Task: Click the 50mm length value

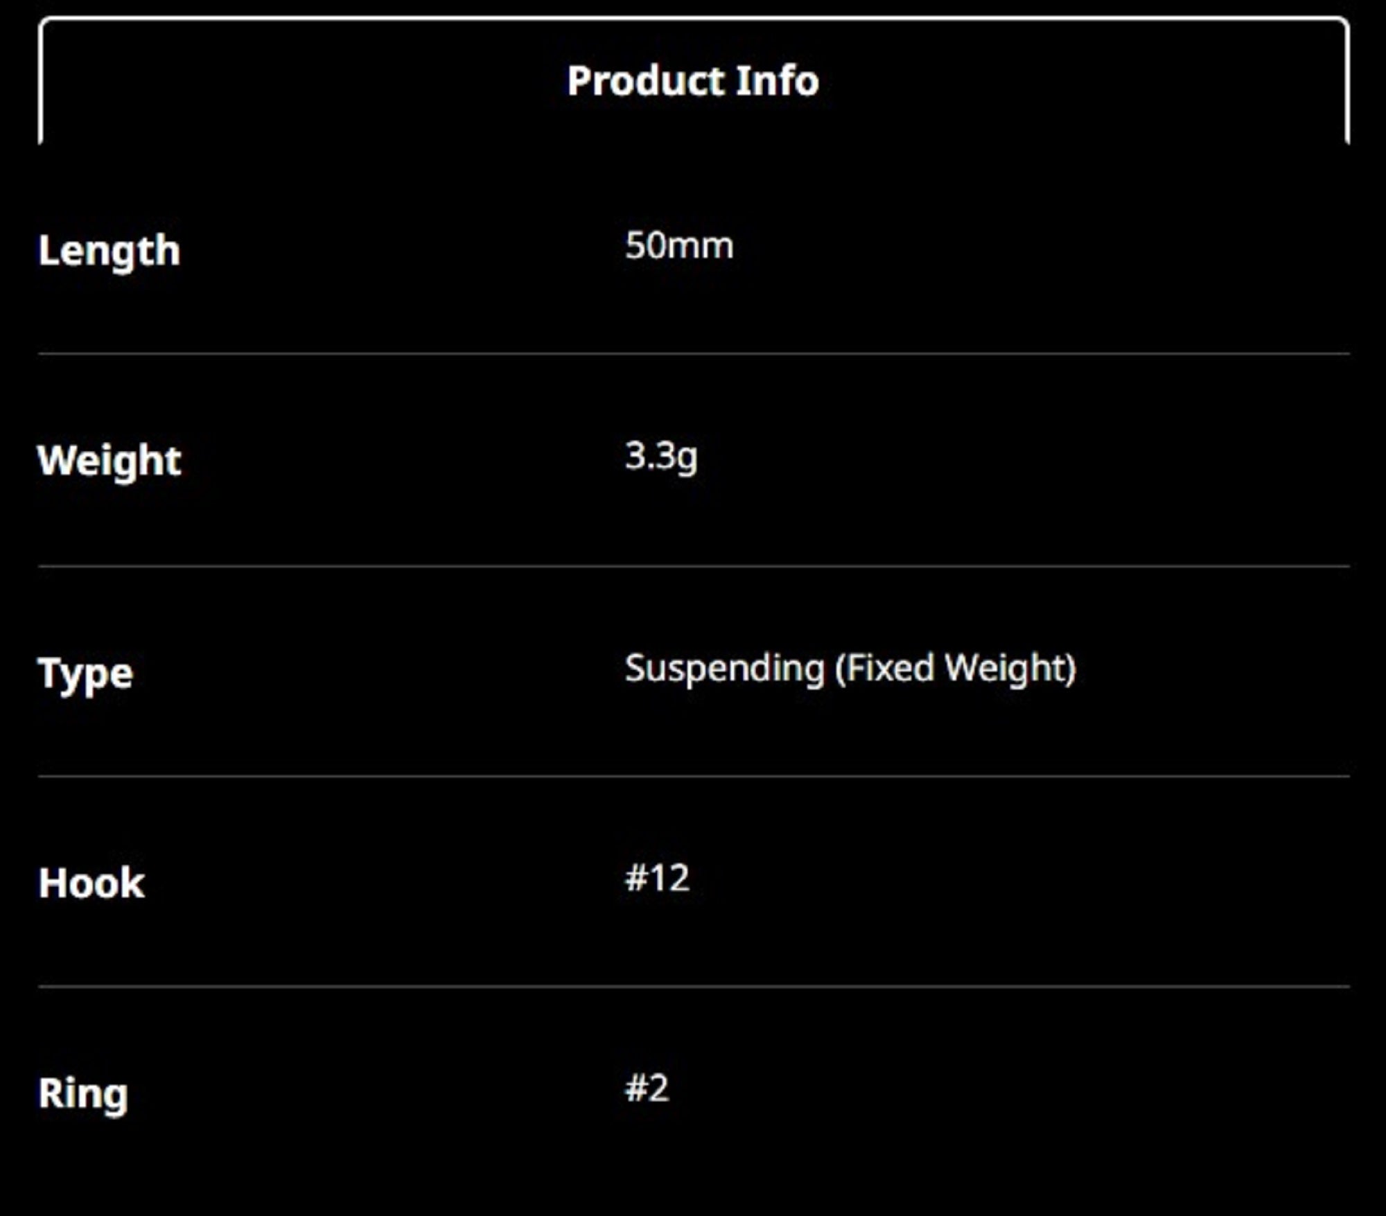Action: click(x=679, y=246)
